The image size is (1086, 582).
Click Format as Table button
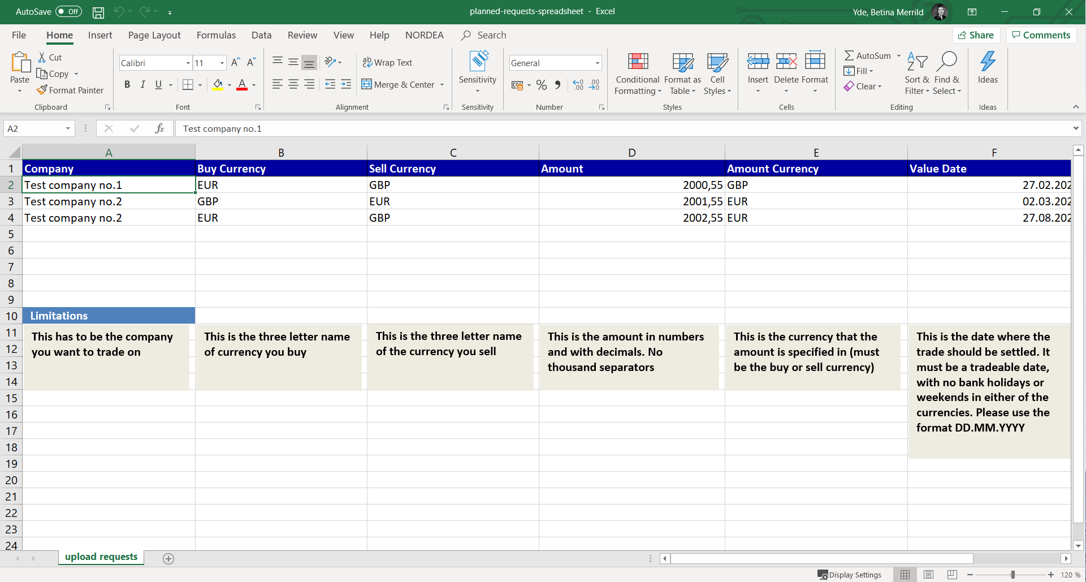click(x=682, y=74)
